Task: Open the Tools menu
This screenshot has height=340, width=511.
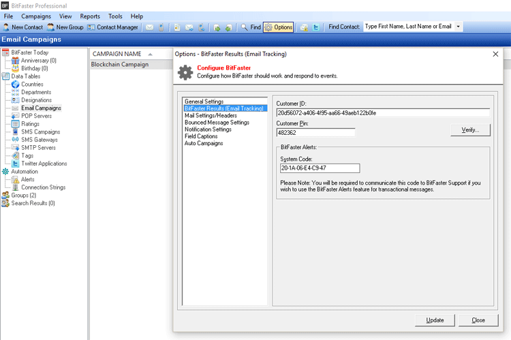Action: [x=115, y=16]
